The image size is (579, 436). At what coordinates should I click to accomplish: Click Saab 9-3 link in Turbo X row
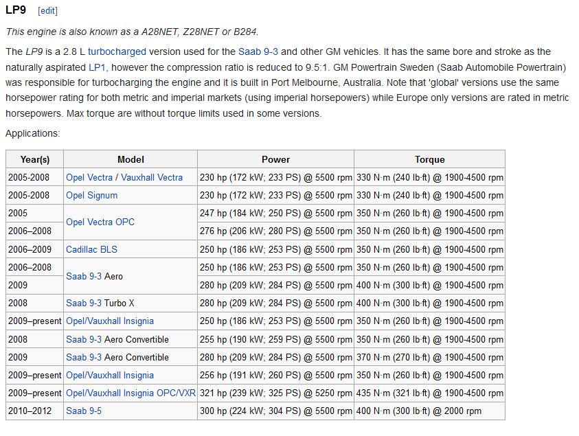[84, 303]
